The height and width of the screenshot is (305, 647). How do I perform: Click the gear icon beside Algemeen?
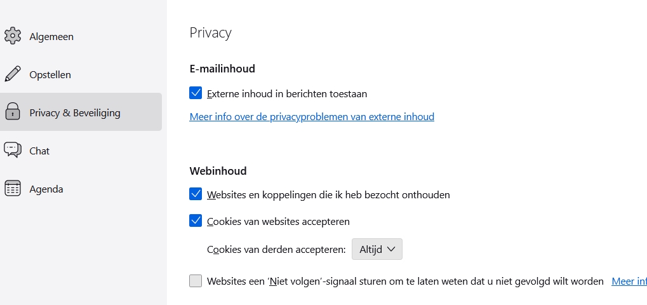(x=13, y=36)
